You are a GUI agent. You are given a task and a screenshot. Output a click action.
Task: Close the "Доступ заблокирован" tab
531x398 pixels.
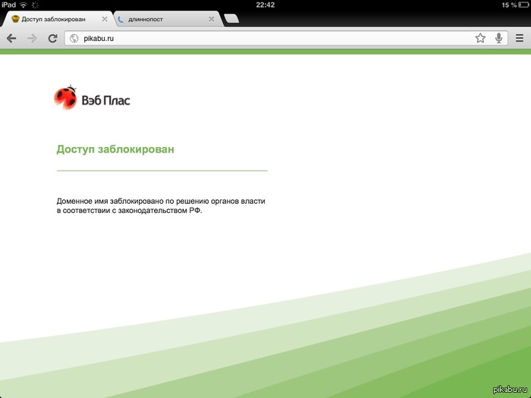click(x=104, y=19)
